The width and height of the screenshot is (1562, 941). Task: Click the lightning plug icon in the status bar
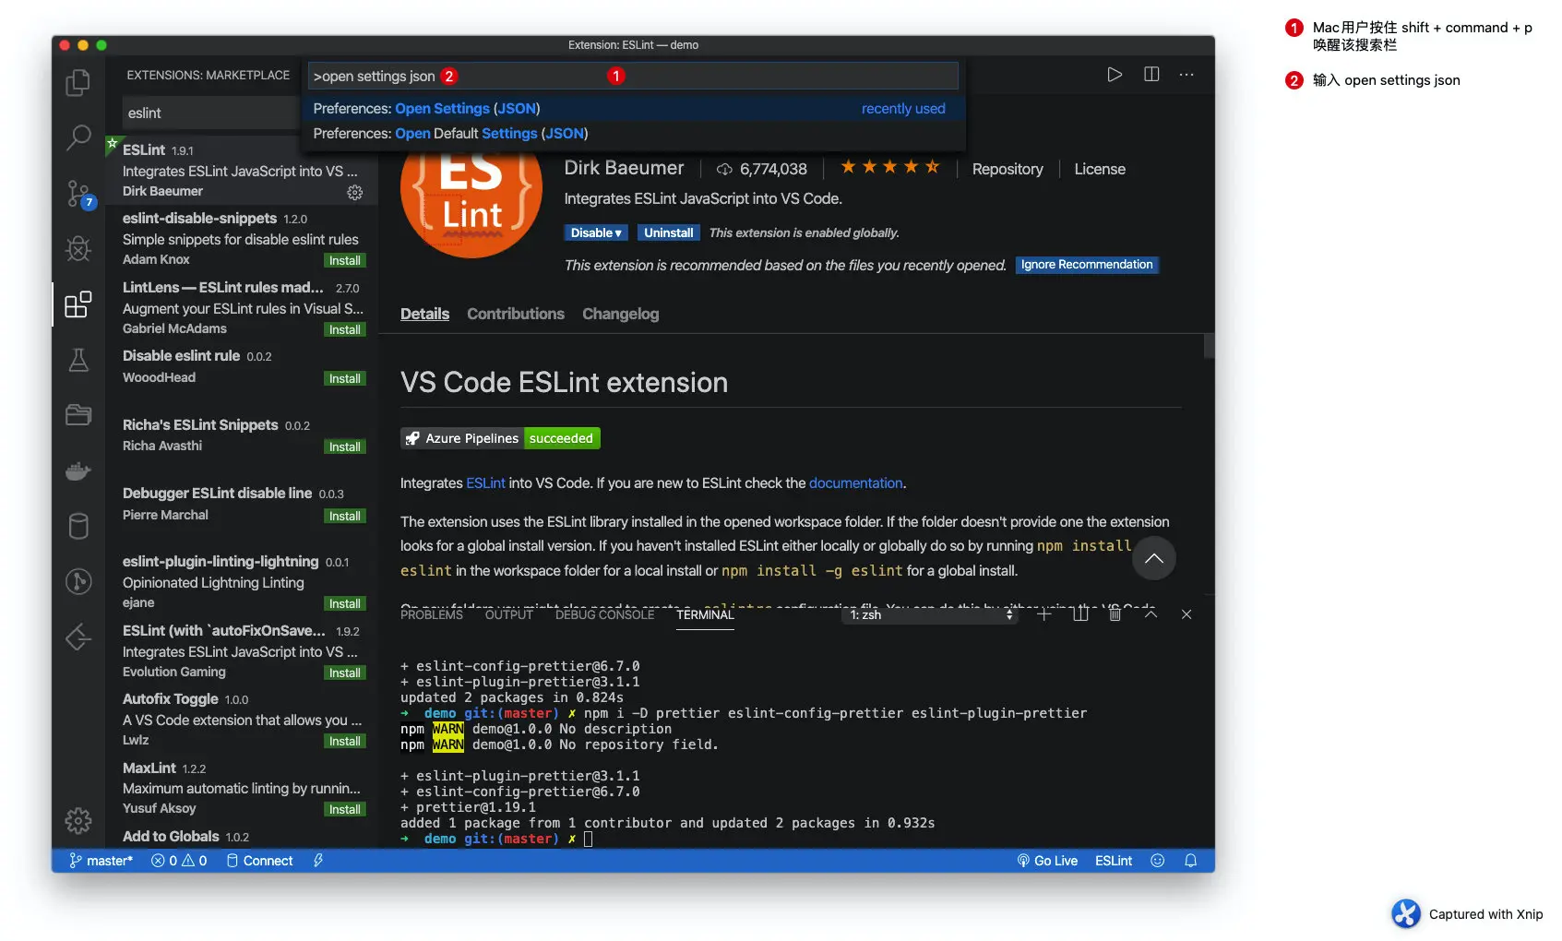318,861
